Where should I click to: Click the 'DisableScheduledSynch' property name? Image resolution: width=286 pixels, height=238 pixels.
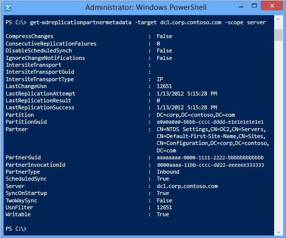(39, 50)
